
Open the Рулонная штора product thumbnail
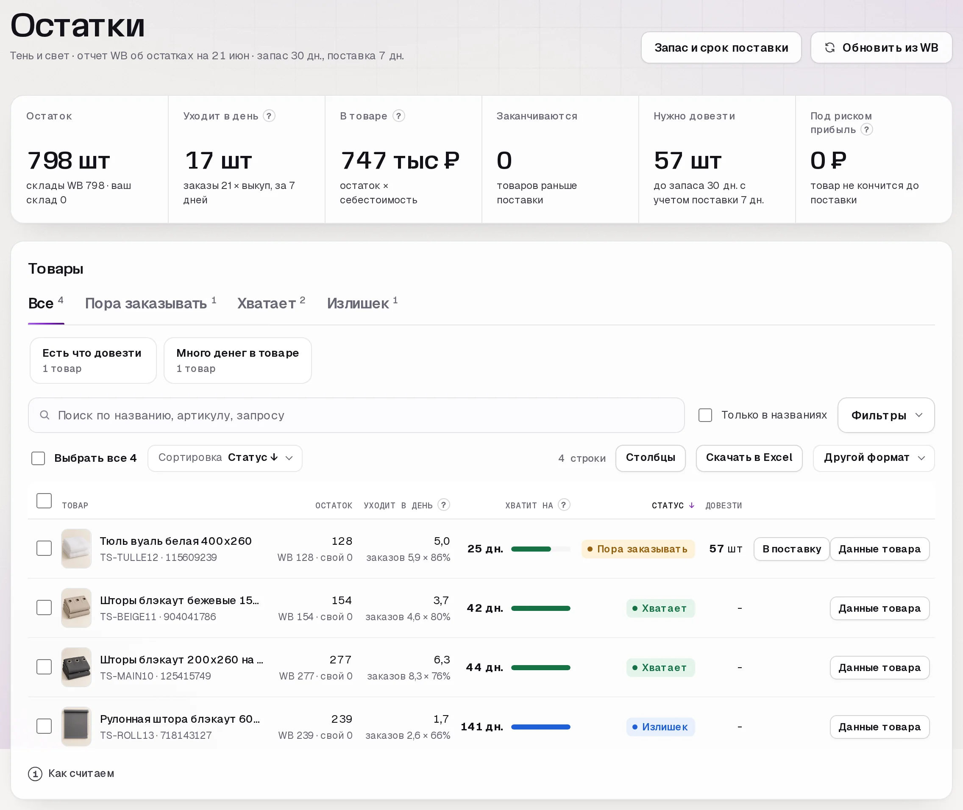pos(76,726)
